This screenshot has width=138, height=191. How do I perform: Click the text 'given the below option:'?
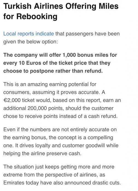click(31, 42)
